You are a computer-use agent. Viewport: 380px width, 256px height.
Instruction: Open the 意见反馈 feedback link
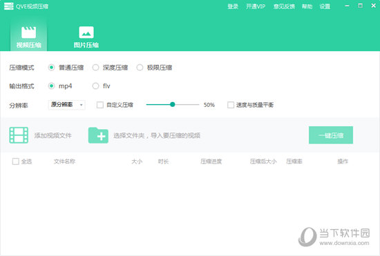pyautogui.click(x=284, y=6)
